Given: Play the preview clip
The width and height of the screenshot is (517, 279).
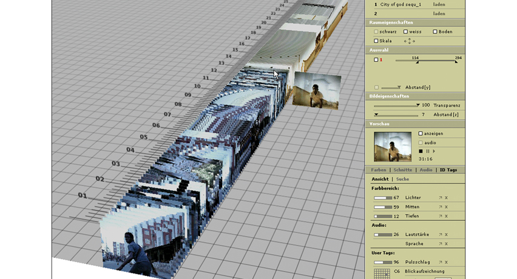Looking at the screenshot, I should pos(434,151).
